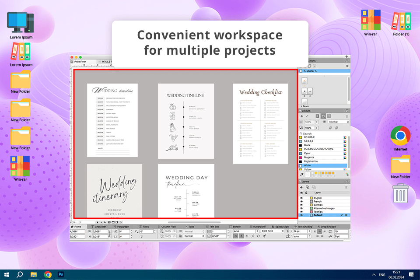The height and width of the screenshot is (280, 420).
Task: Click the width W input field
Action: (x=100, y=231)
